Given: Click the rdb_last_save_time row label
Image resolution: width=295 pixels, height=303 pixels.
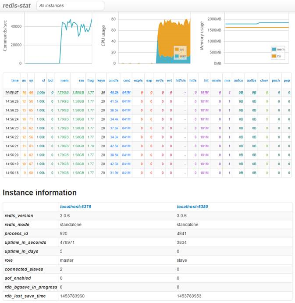Looking at the screenshot, I should pos(25,296).
